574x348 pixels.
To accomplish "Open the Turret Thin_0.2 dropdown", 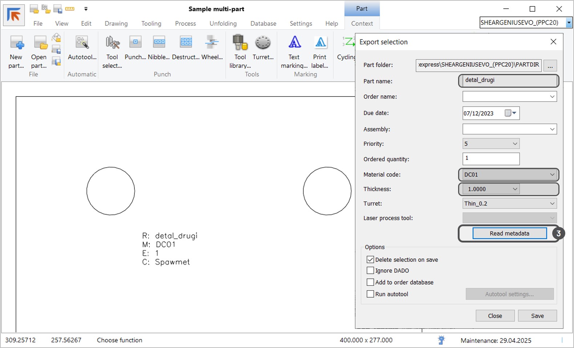I will (x=552, y=203).
